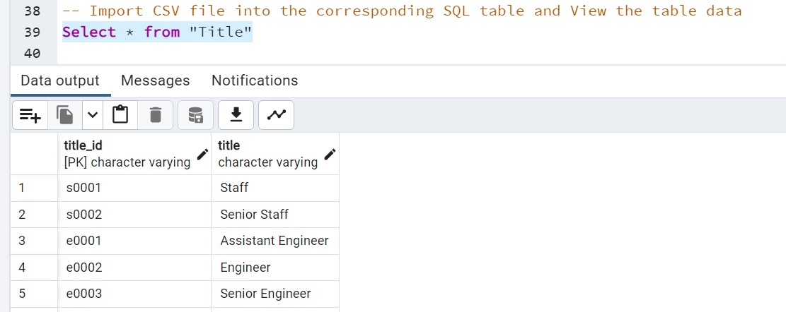Select all rows via the top-left grid corner
Screen dimensions: 786x312
click(x=34, y=153)
